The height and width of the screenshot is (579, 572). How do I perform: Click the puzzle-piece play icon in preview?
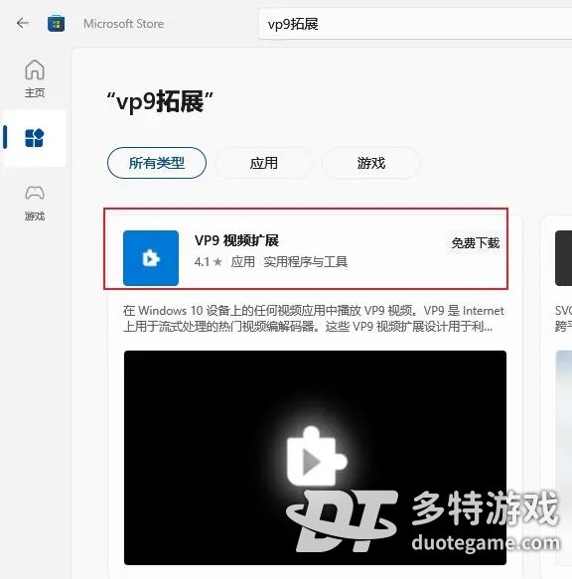[316, 456]
